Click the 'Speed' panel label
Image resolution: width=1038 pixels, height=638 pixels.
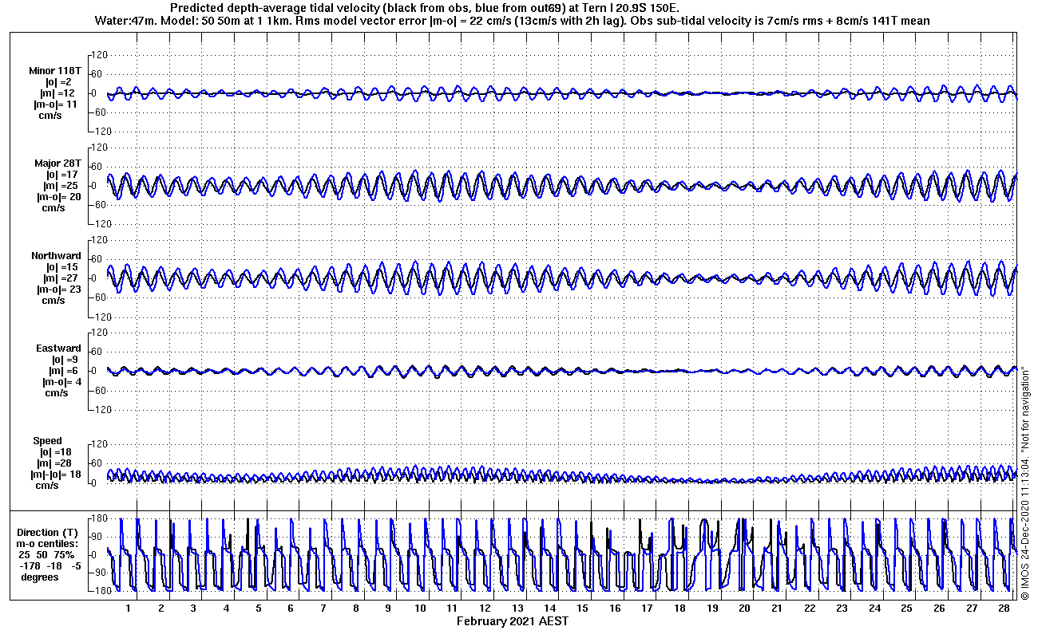click(x=47, y=441)
